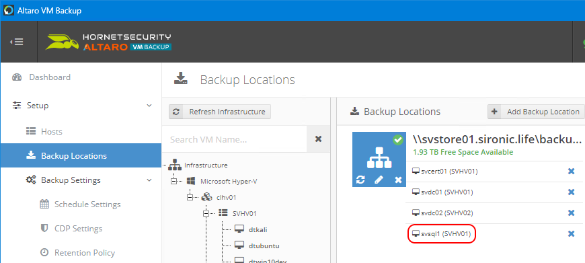The width and height of the screenshot is (585, 263).
Task: Click the CDP Settings shield icon
Action: 44,228
